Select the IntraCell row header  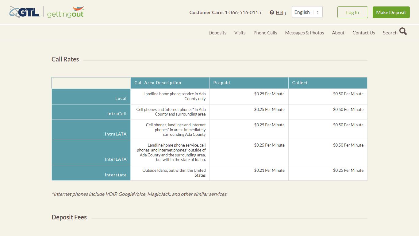click(x=91, y=112)
